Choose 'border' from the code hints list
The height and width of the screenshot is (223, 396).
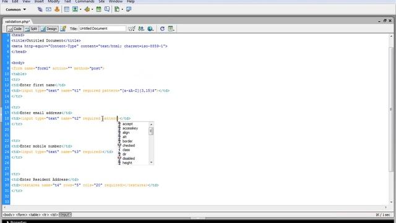127,141
